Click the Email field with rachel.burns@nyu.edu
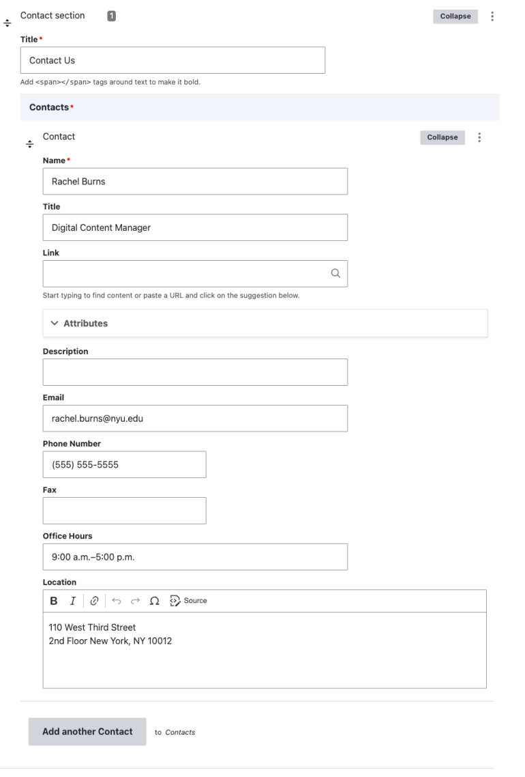 195,419
